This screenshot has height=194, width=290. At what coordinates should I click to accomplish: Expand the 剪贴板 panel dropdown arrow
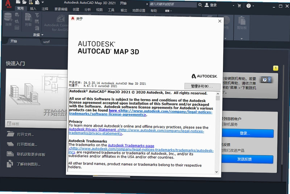pos(241,39)
